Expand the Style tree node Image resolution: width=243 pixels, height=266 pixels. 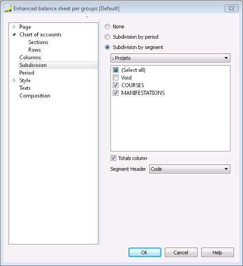coord(14,80)
